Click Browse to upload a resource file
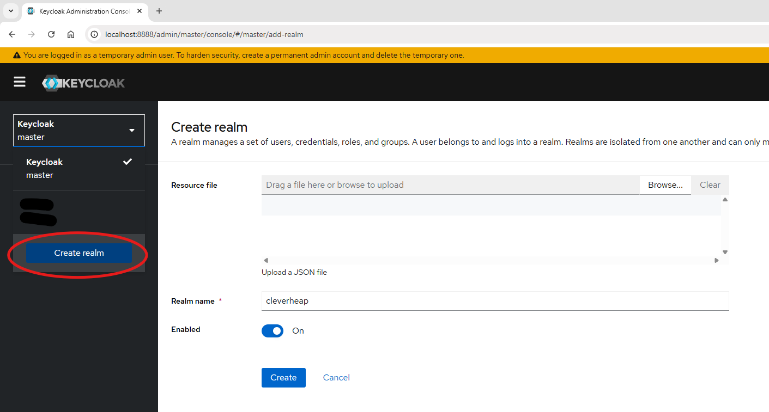 tap(665, 185)
